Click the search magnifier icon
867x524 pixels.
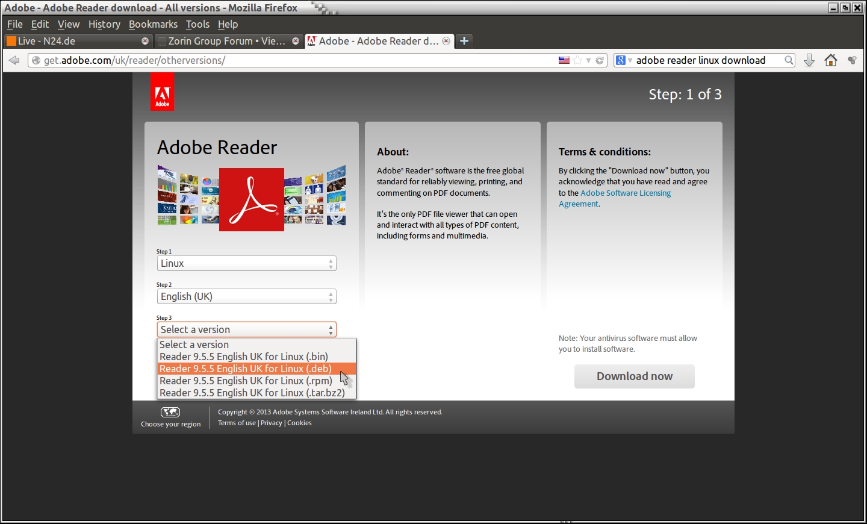pyautogui.click(x=789, y=60)
